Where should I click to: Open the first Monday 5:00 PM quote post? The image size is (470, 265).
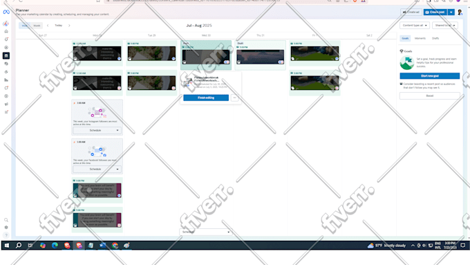97,190
